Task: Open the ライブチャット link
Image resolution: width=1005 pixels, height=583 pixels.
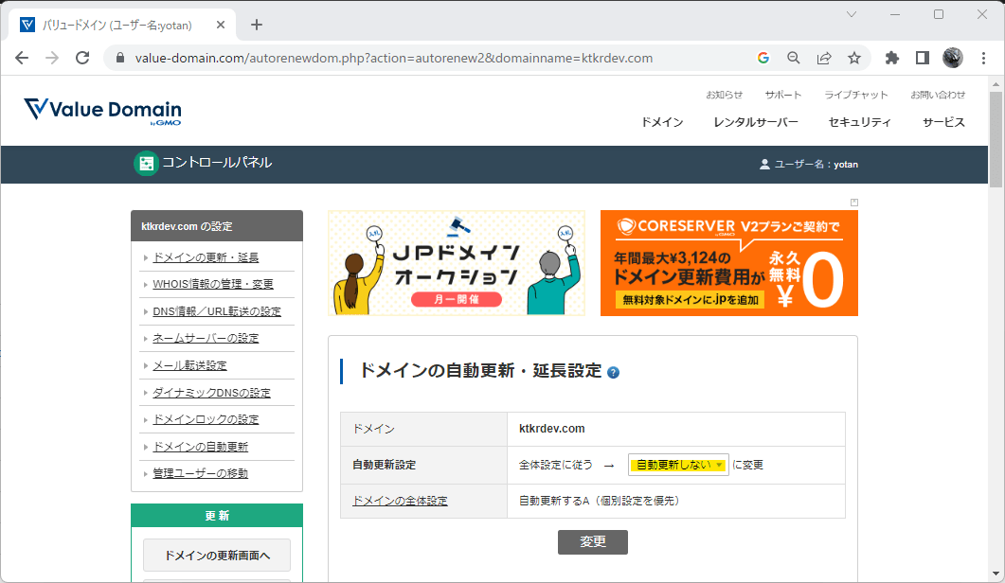Action: coord(856,95)
